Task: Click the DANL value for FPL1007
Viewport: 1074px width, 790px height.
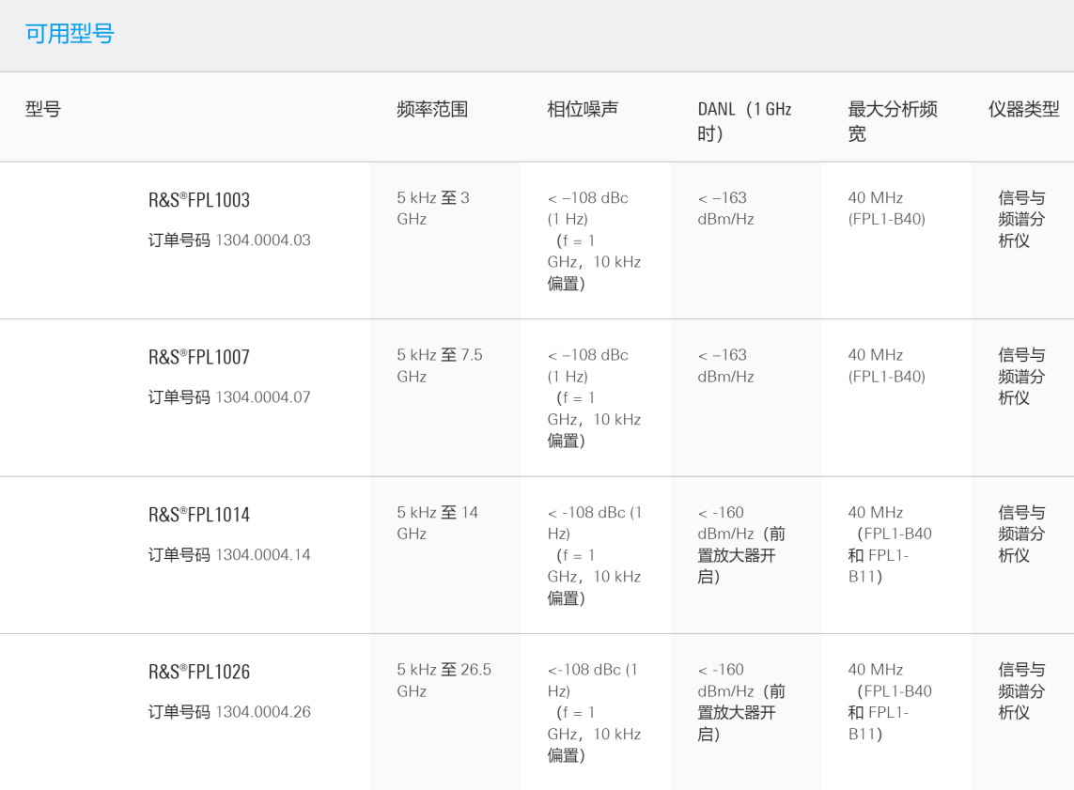Action: [725, 365]
